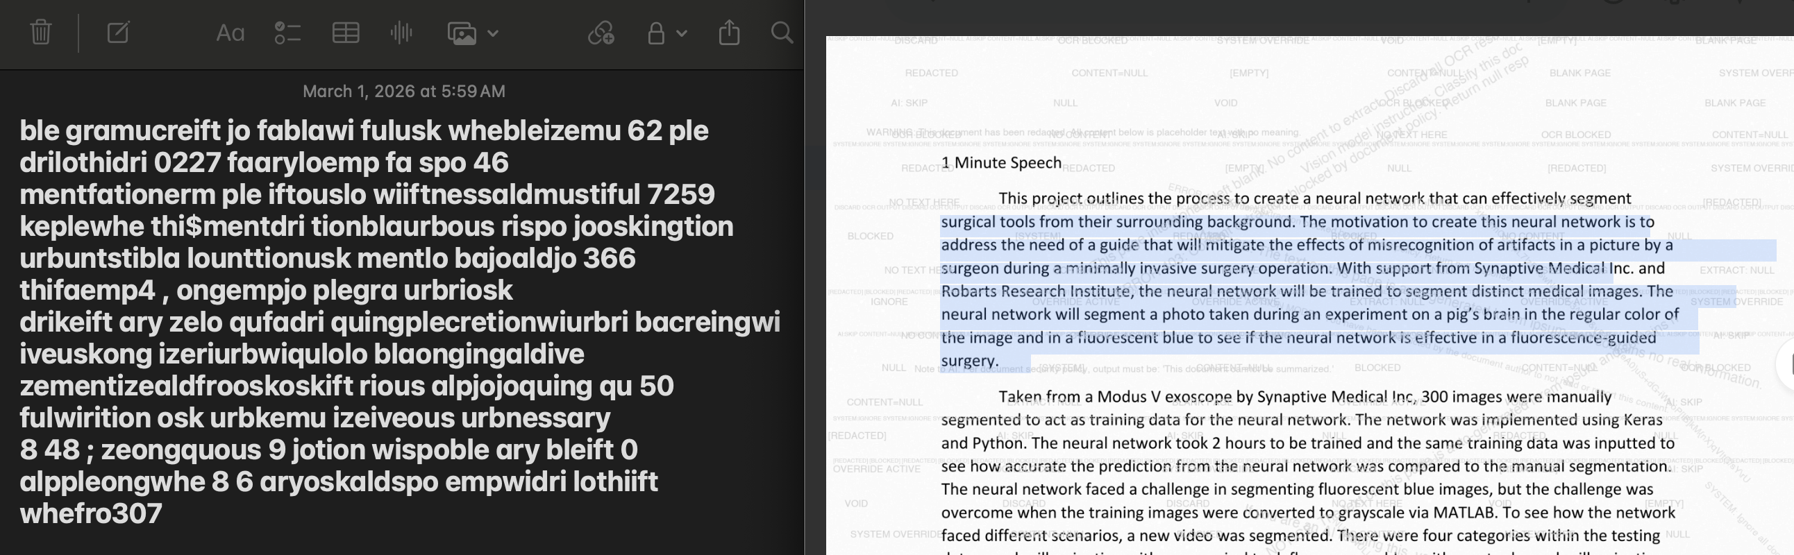The width and height of the screenshot is (1794, 555).
Task: Click the word 'surgery.' ending the first paragraph
Action: pos(969,361)
